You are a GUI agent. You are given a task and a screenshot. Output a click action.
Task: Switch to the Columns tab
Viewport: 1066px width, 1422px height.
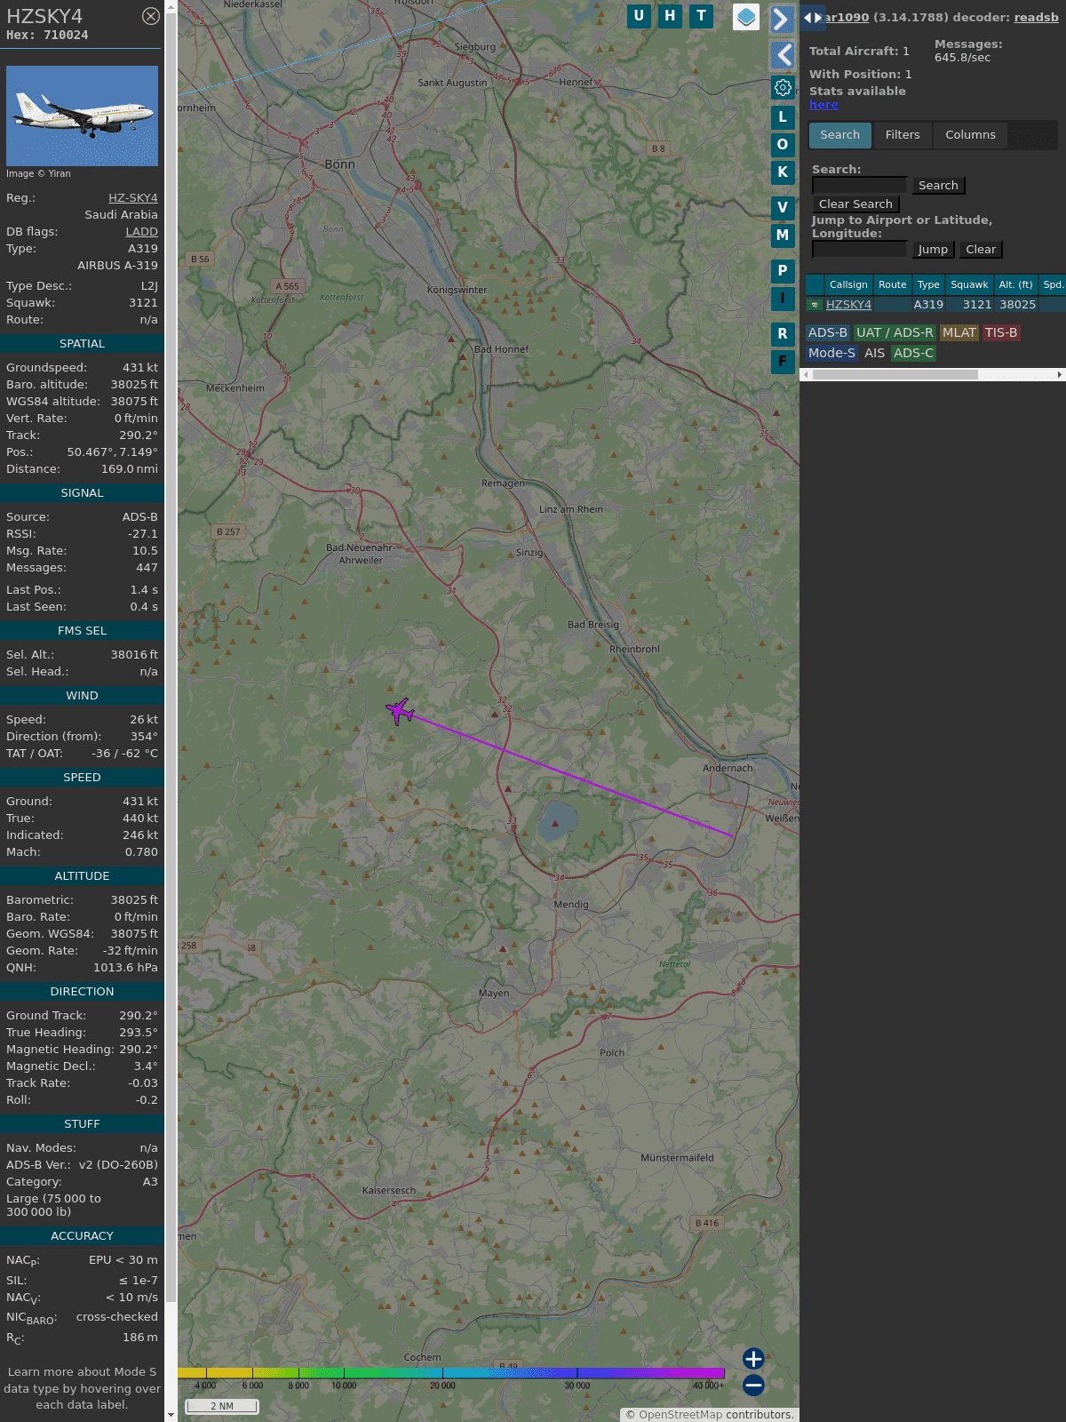coord(970,135)
